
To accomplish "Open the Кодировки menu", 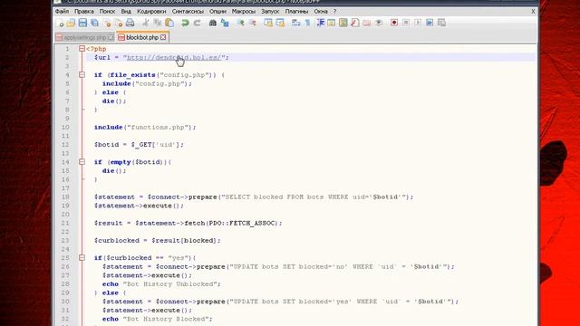I will (151, 12).
